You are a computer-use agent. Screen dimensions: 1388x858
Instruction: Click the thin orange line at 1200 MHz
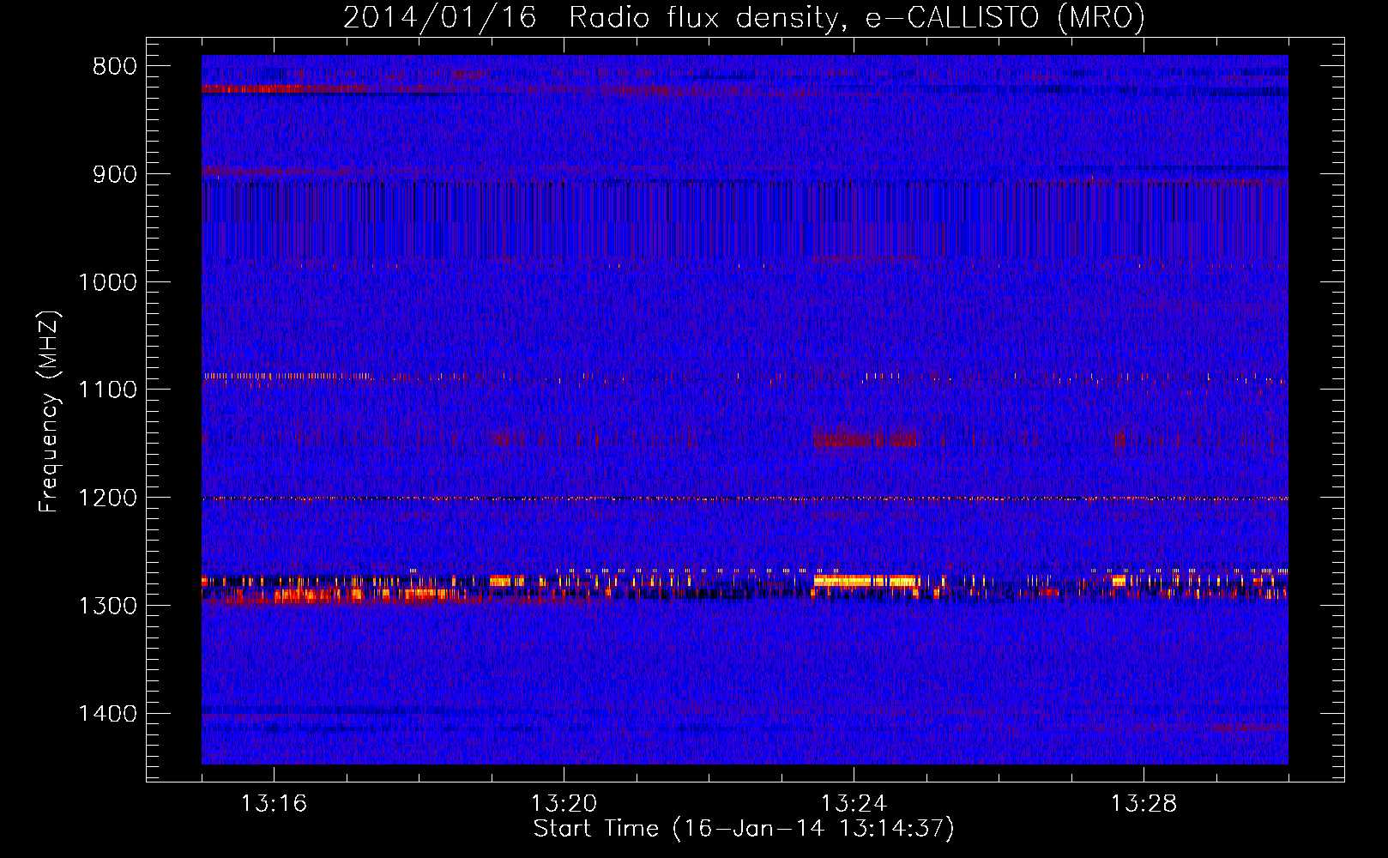tap(745, 498)
